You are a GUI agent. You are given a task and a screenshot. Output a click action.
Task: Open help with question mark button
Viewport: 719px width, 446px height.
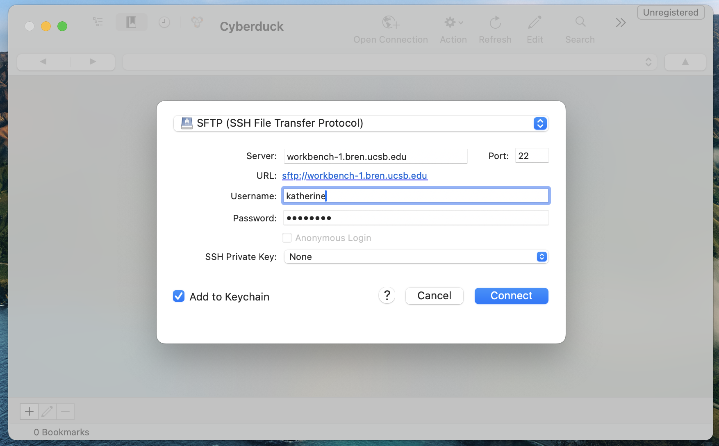[x=387, y=295]
